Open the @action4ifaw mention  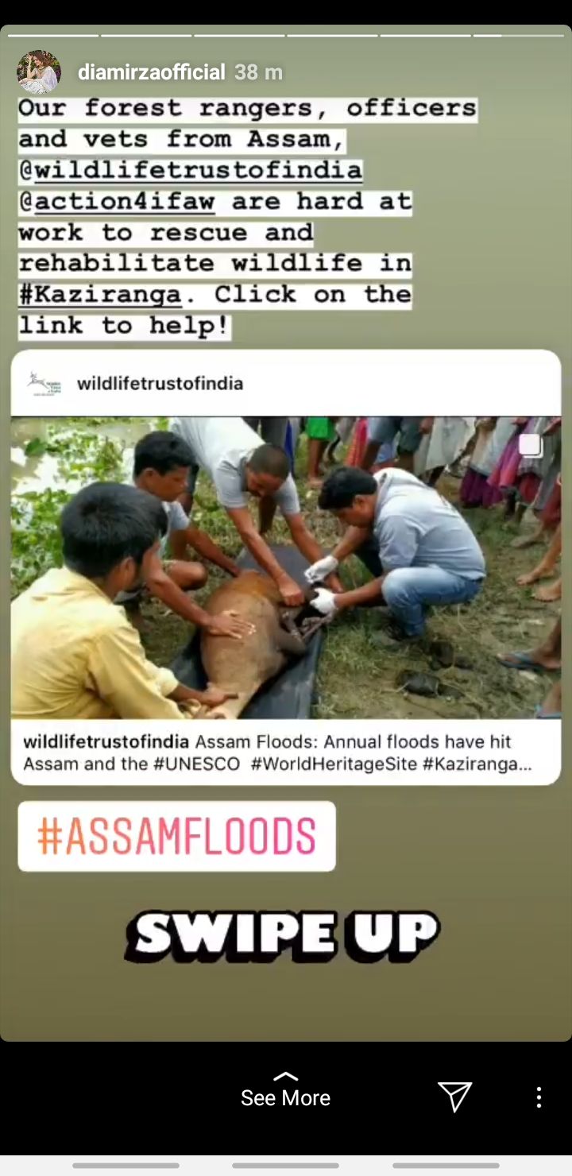(x=118, y=201)
